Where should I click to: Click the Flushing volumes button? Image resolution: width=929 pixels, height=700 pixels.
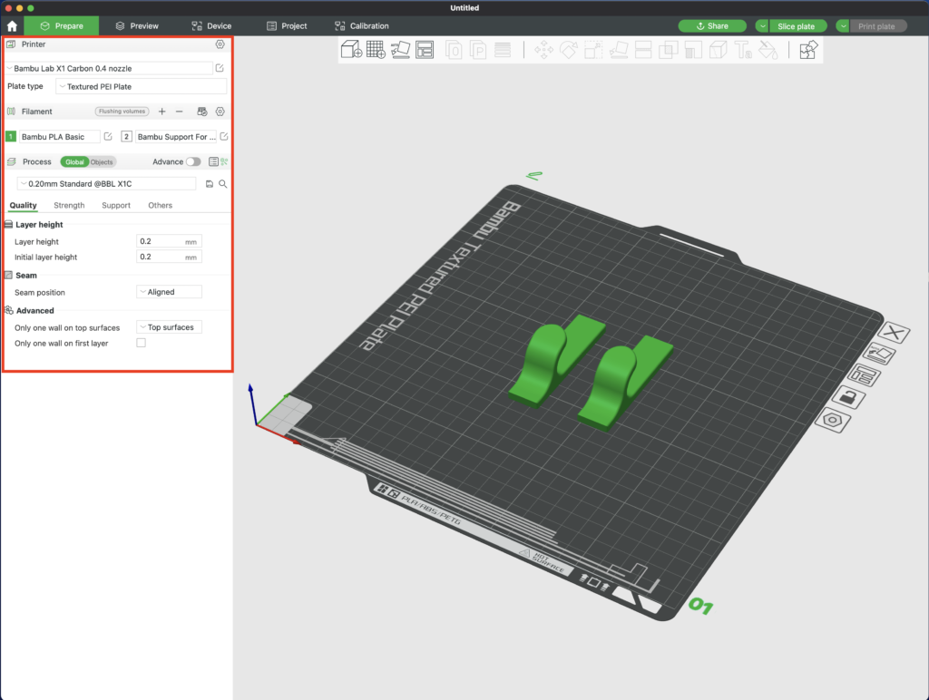pyautogui.click(x=122, y=112)
